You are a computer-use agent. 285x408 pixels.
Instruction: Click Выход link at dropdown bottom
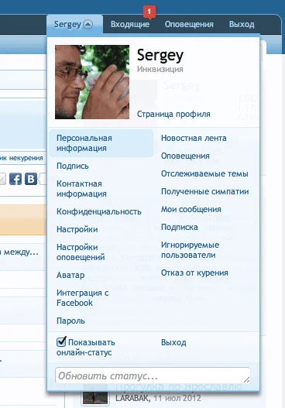click(173, 342)
